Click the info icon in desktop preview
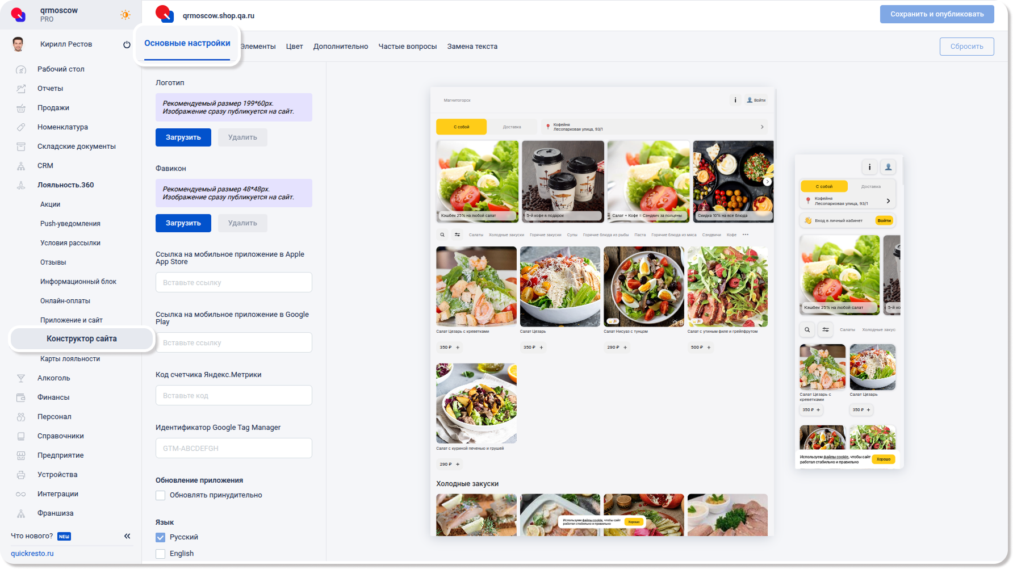1013x569 pixels. [735, 100]
